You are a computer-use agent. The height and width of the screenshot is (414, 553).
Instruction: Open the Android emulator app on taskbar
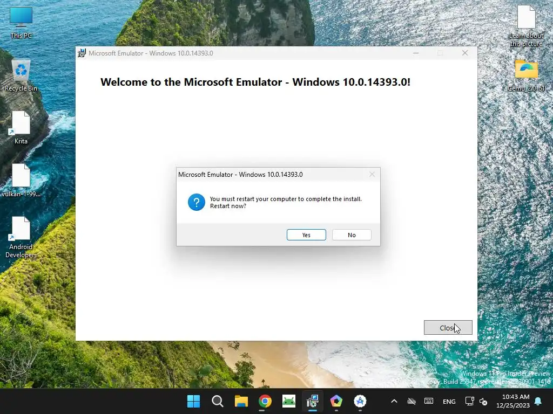coord(289,401)
